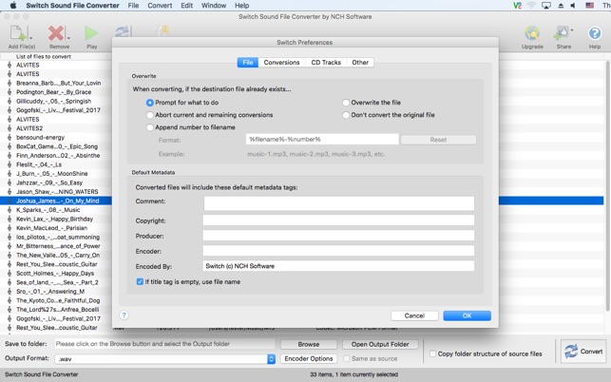Click the music note icon beside bensound-energy
611x382 pixels.
click(x=10, y=137)
